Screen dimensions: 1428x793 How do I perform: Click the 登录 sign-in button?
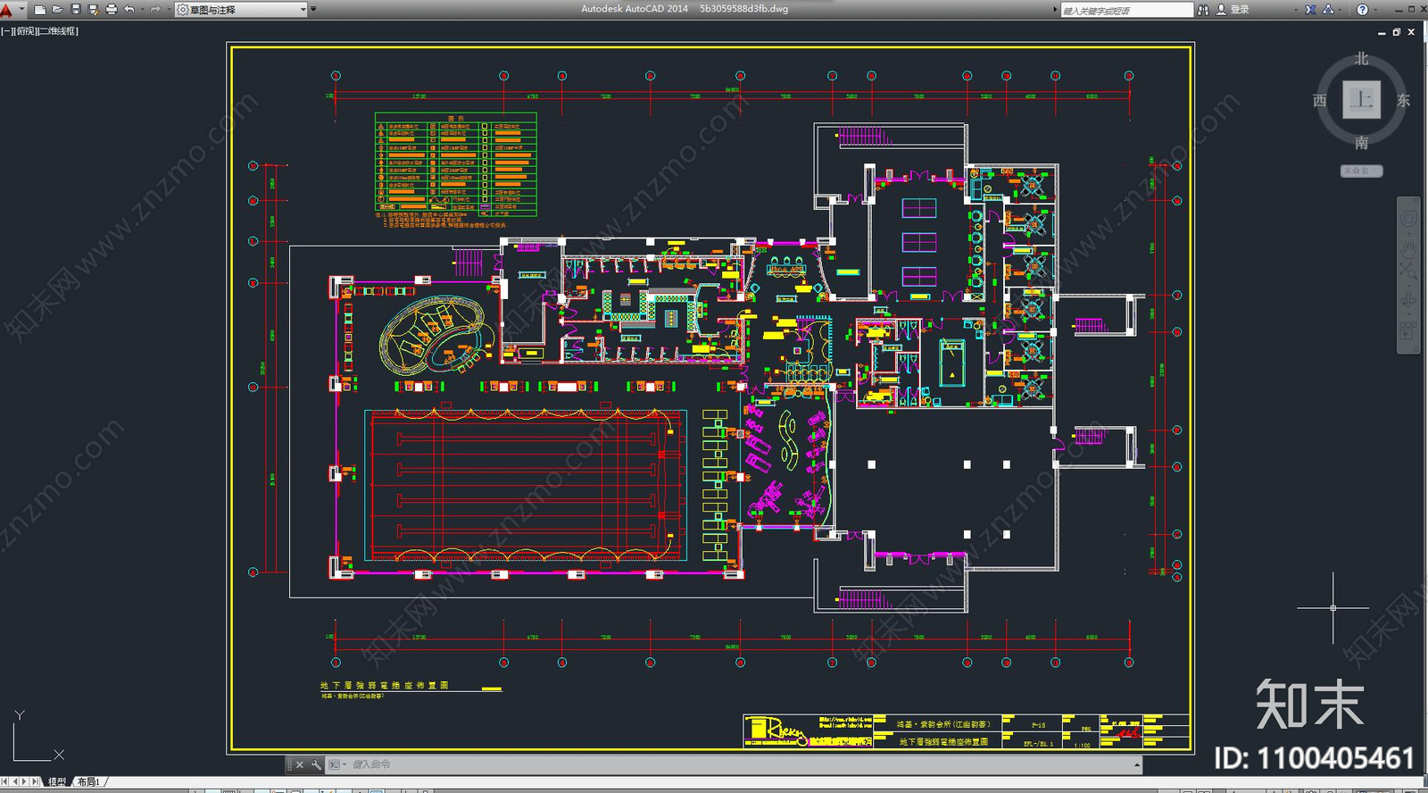pyautogui.click(x=1233, y=10)
